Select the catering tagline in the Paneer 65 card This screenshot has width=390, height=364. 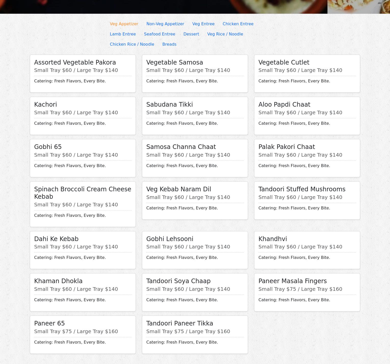click(x=70, y=342)
